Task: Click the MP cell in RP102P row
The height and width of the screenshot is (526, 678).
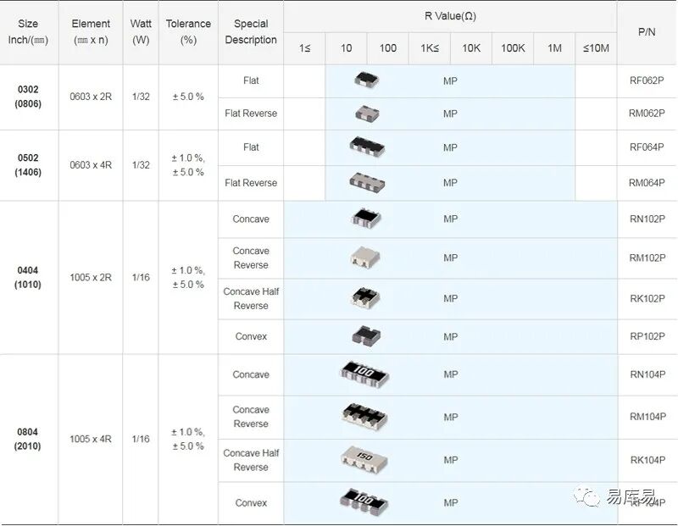Action: 450,337
